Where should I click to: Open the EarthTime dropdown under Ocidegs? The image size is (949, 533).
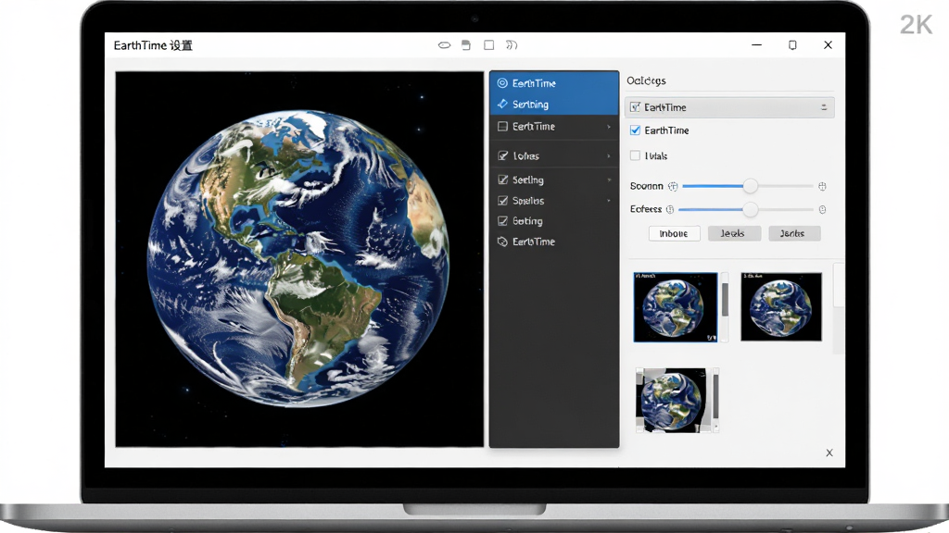tap(729, 107)
